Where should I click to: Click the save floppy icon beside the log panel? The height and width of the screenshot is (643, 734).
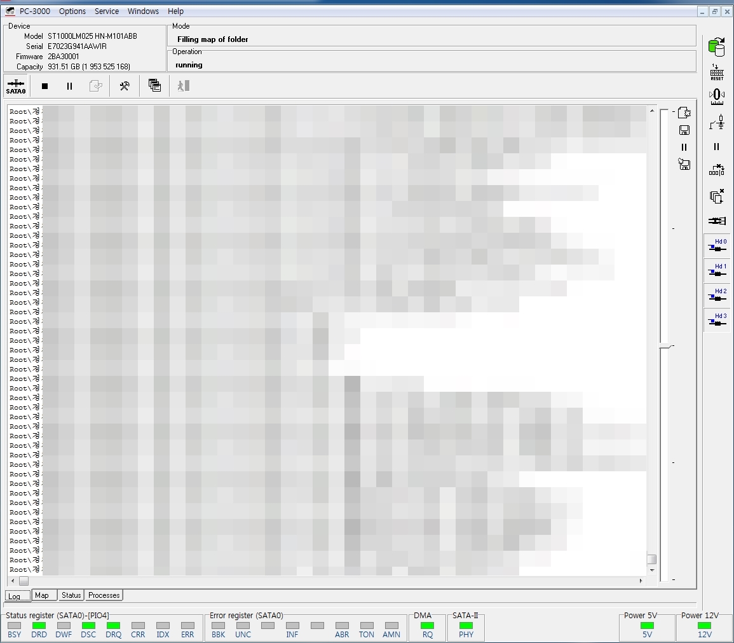[x=684, y=130]
